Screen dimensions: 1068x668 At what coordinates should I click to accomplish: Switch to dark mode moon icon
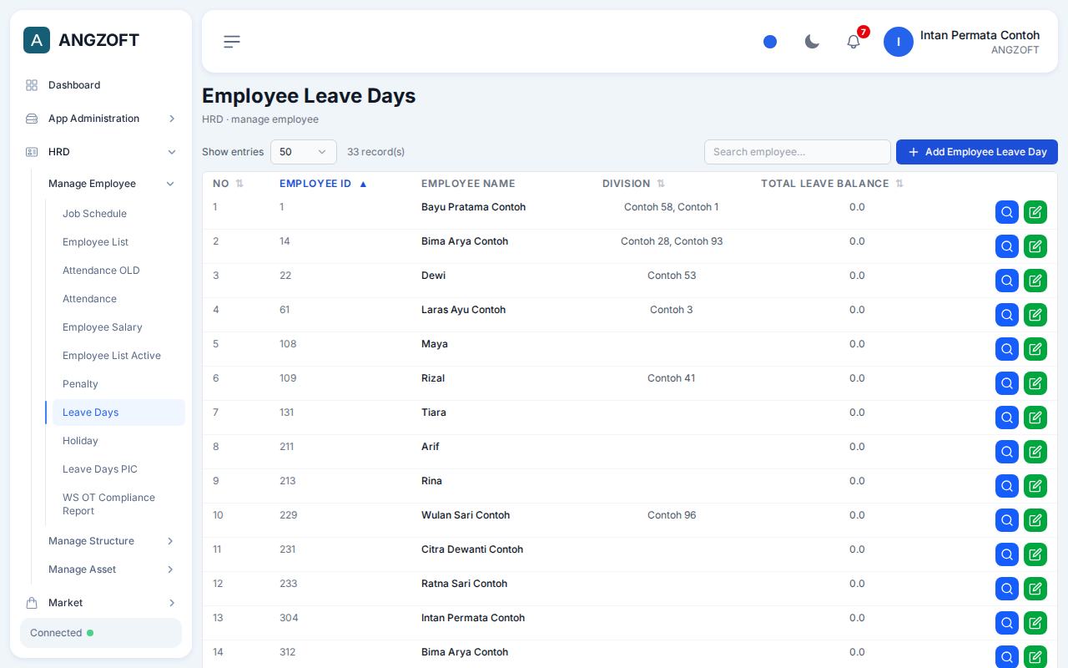[x=812, y=42]
